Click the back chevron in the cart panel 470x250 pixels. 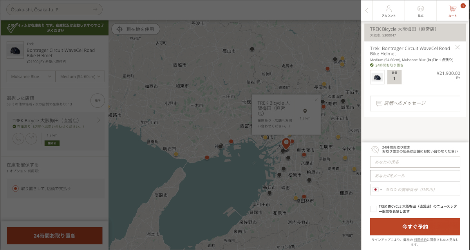tap(367, 11)
